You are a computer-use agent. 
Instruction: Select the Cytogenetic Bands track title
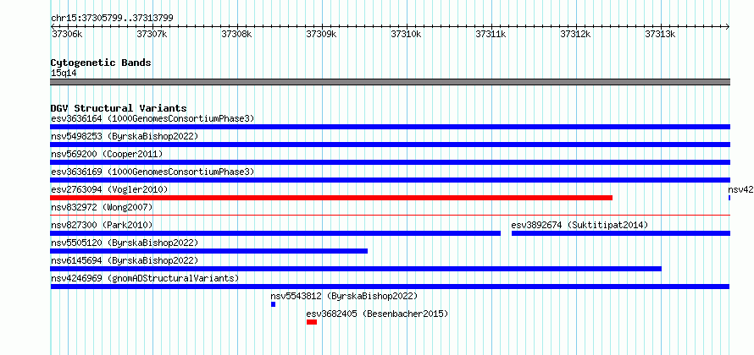101,63
